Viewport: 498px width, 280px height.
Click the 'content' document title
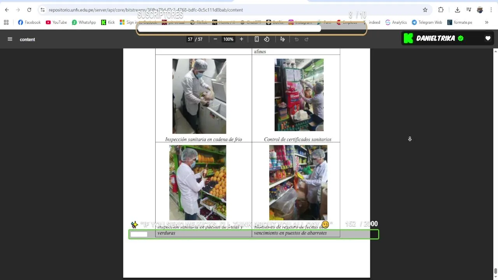[x=27, y=39]
